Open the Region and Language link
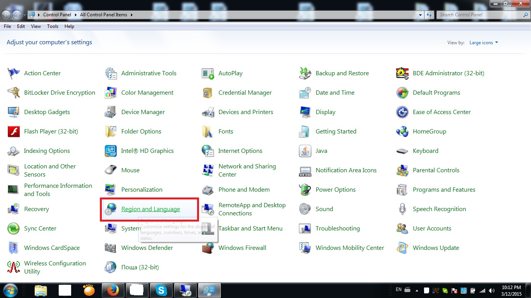531x298 pixels. pos(150,209)
